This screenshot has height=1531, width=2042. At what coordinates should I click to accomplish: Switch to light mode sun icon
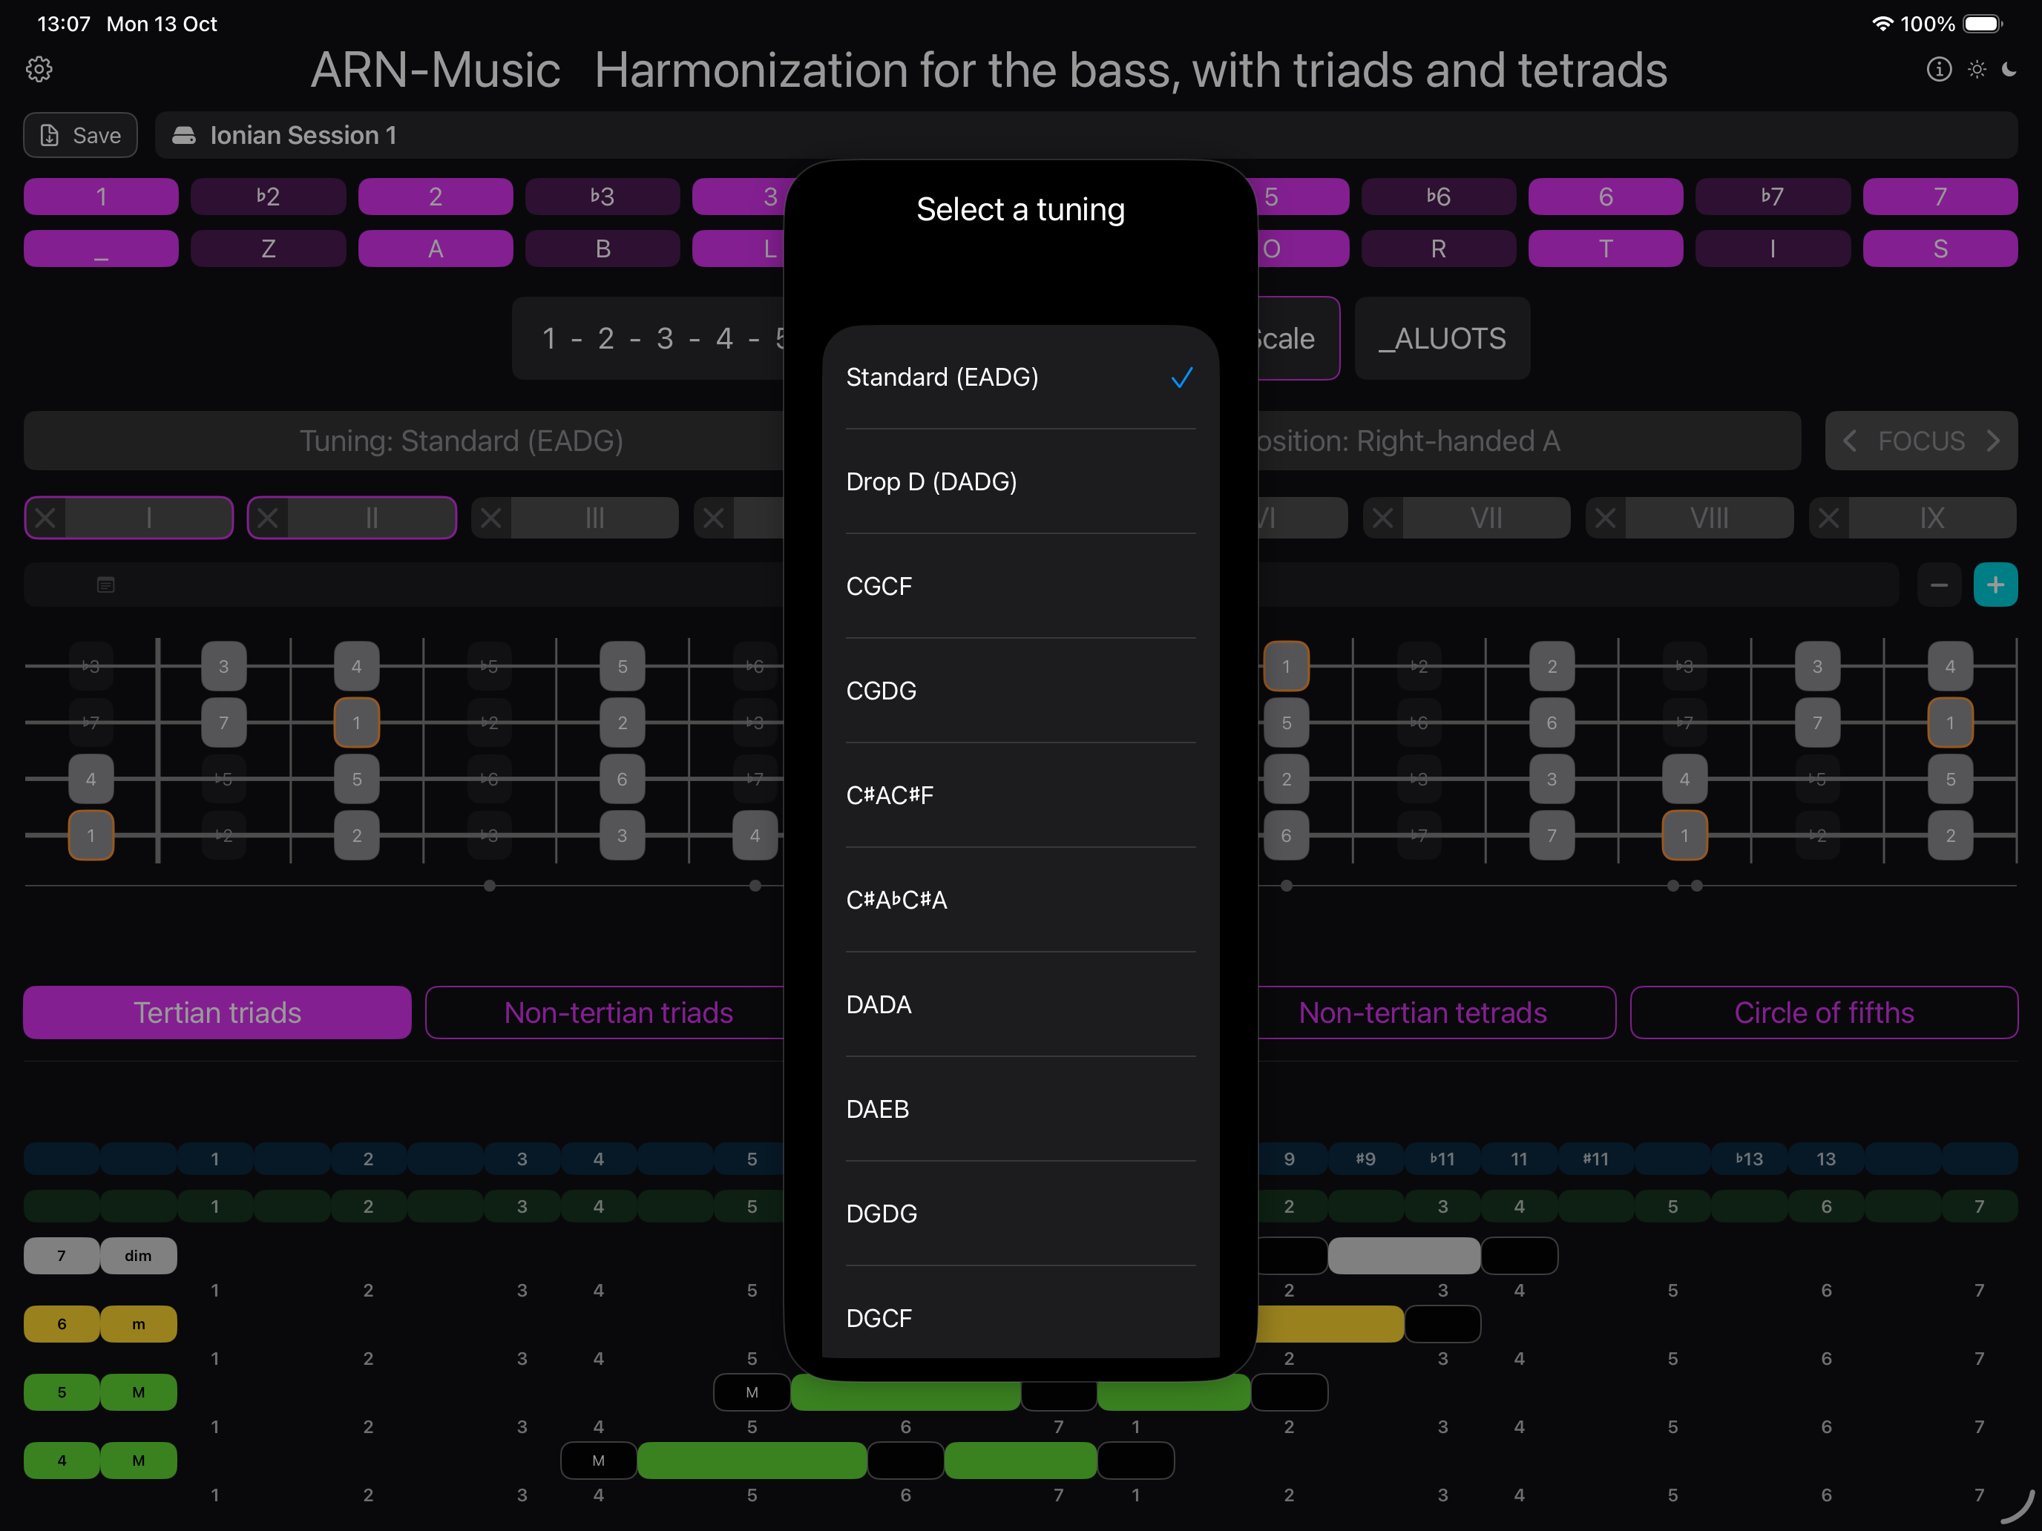(1977, 69)
